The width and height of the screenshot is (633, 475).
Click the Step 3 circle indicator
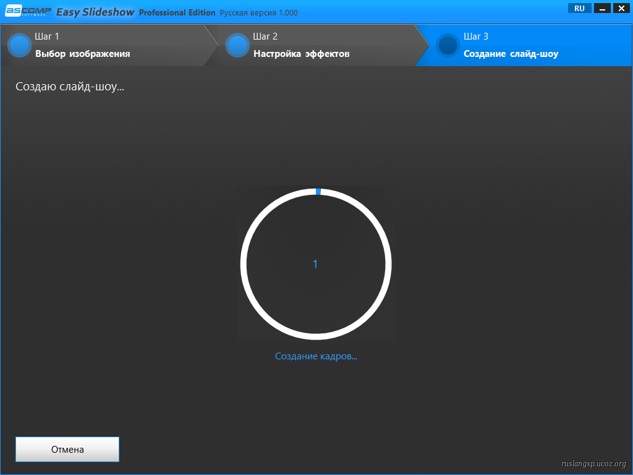point(448,45)
